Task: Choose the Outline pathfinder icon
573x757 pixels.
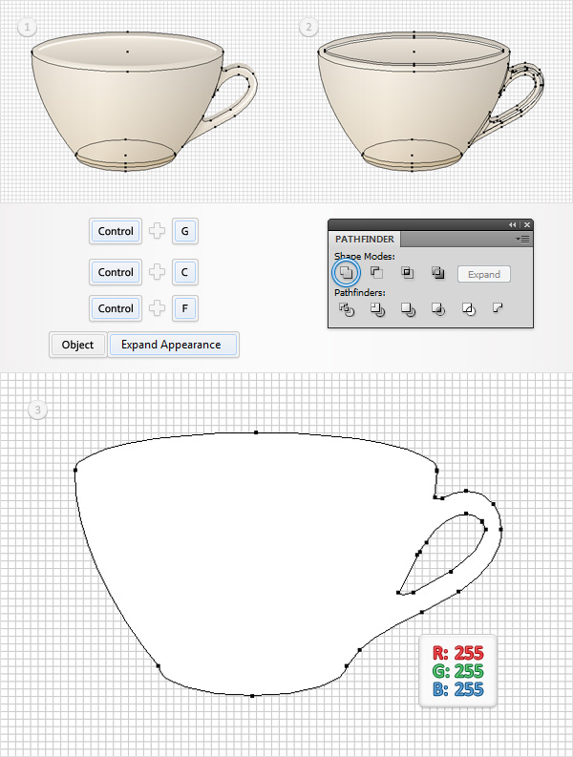Action: [x=469, y=309]
